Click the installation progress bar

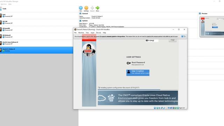138,90
